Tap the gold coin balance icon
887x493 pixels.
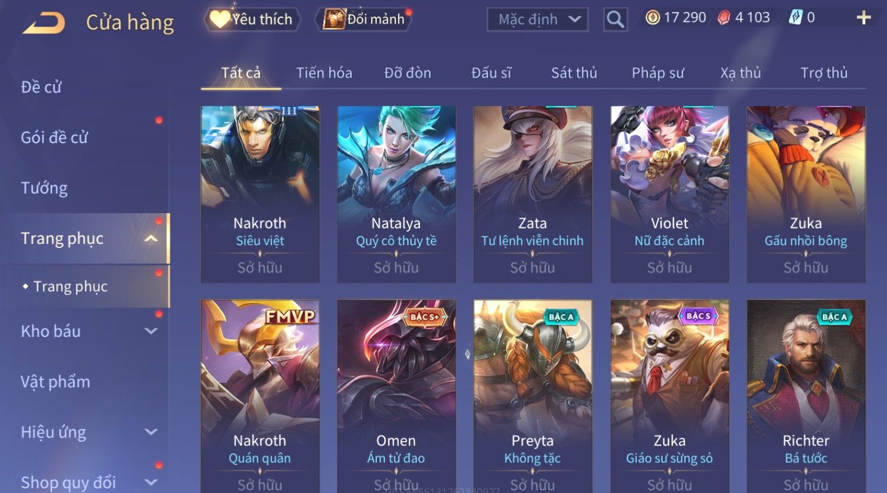coord(652,18)
